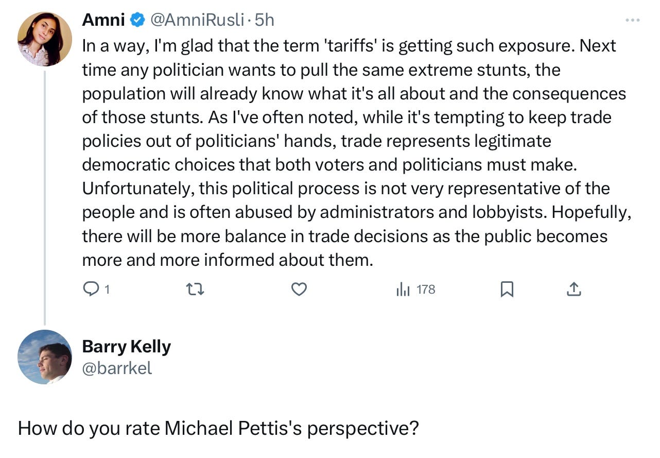Image resolution: width=660 pixels, height=458 pixels.
Task: Click the reply count number 1
Action: tap(107, 290)
